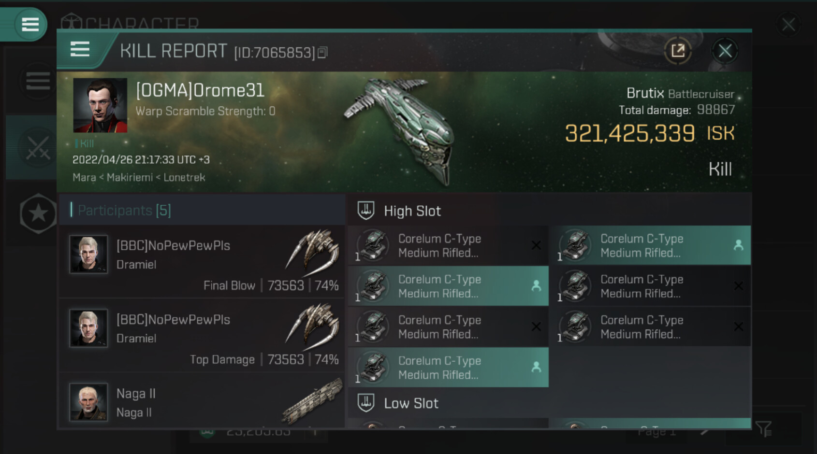Click the crossed swords combat sidebar icon

point(38,148)
